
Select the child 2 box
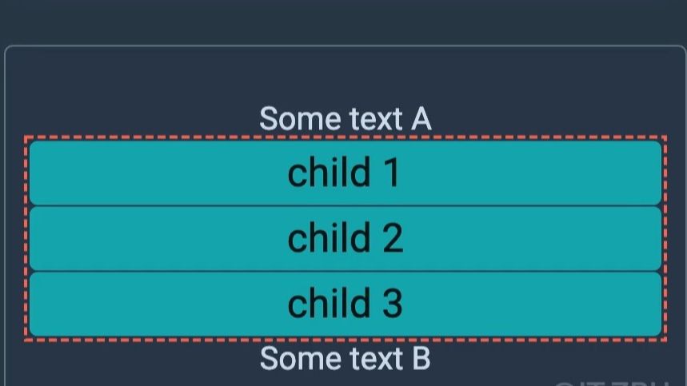[345, 238]
